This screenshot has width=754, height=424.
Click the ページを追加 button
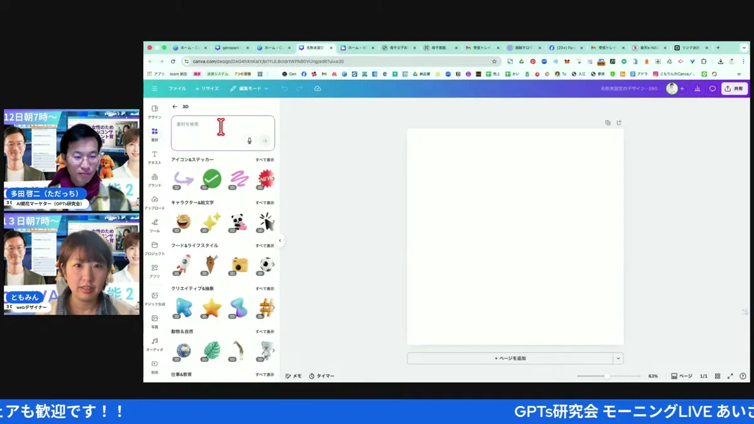pyautogui.click(x=510, y=358)
